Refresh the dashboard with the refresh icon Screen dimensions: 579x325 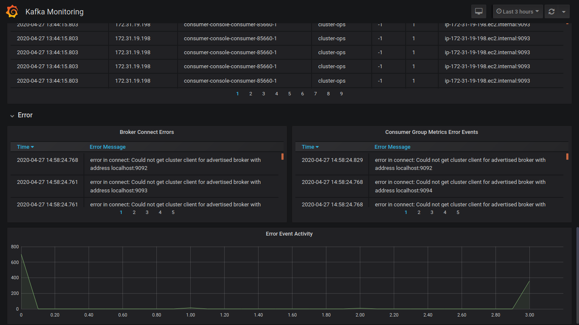[551, 11]
